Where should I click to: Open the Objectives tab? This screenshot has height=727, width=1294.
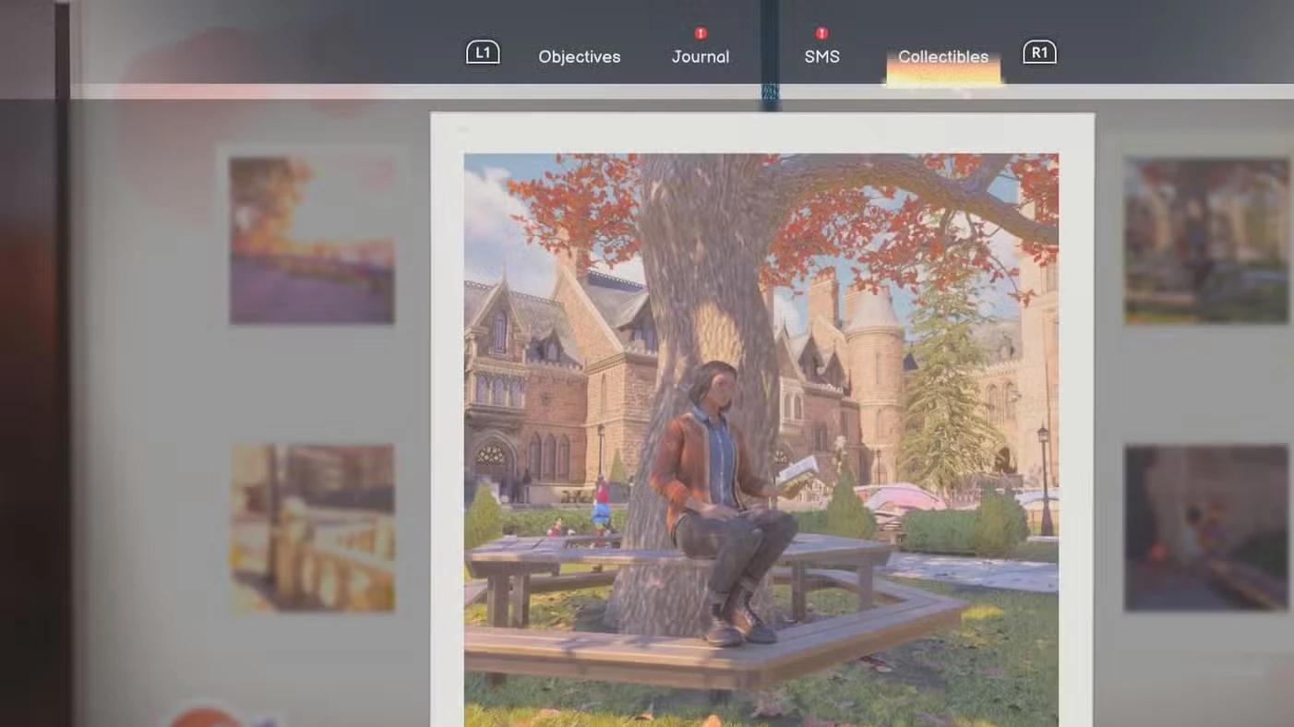[x=579, y=56]
